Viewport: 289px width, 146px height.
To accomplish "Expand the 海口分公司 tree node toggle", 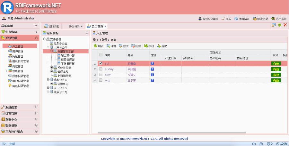I will (x=48, y=88).
